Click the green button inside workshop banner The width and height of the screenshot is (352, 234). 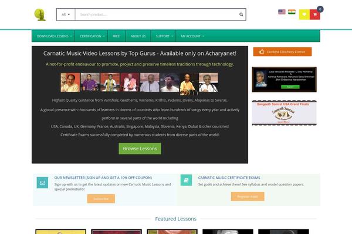[290, 87]
